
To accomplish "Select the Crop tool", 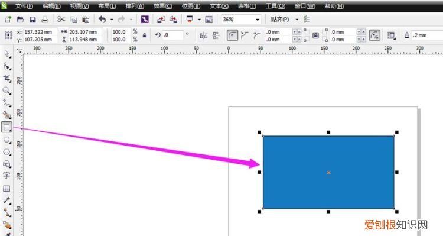I will click(6, 79).
